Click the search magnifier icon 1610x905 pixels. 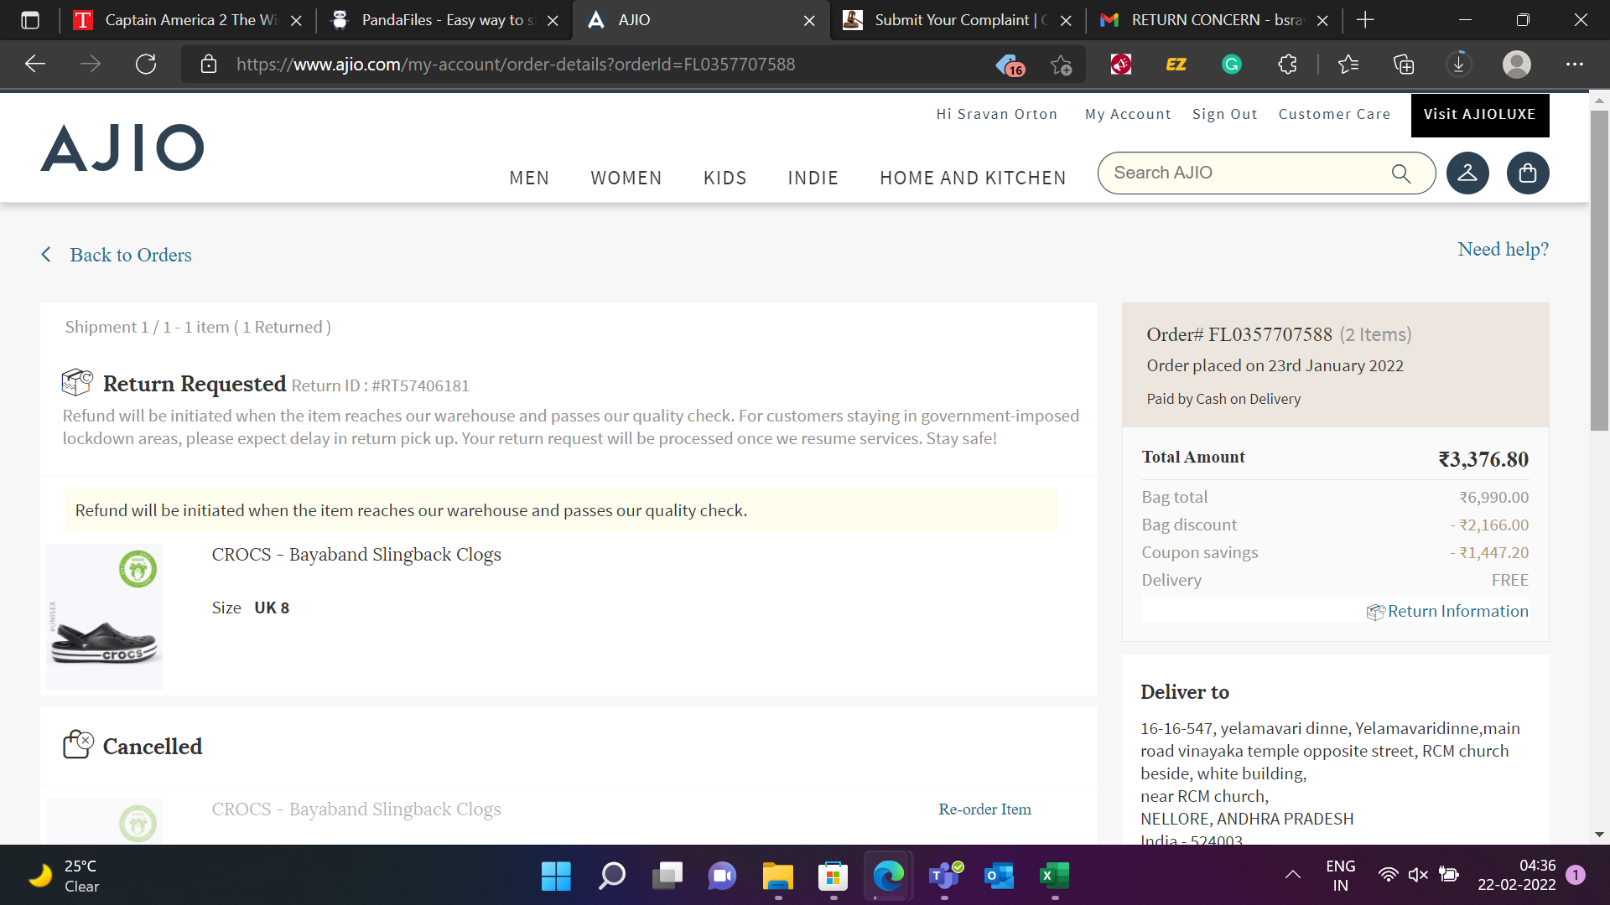(1401, 173)
